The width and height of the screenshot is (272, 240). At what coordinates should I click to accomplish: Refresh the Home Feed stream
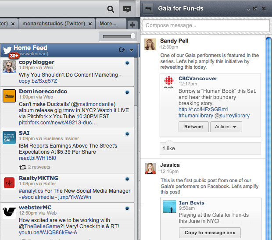pyautogui.click(x=122, y=50)
